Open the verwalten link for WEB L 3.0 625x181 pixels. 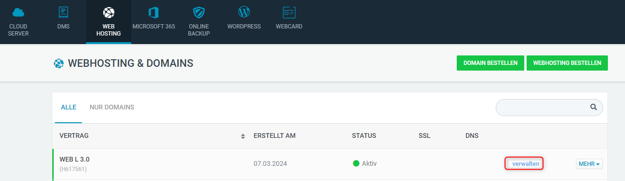click(x=526, y=163)
